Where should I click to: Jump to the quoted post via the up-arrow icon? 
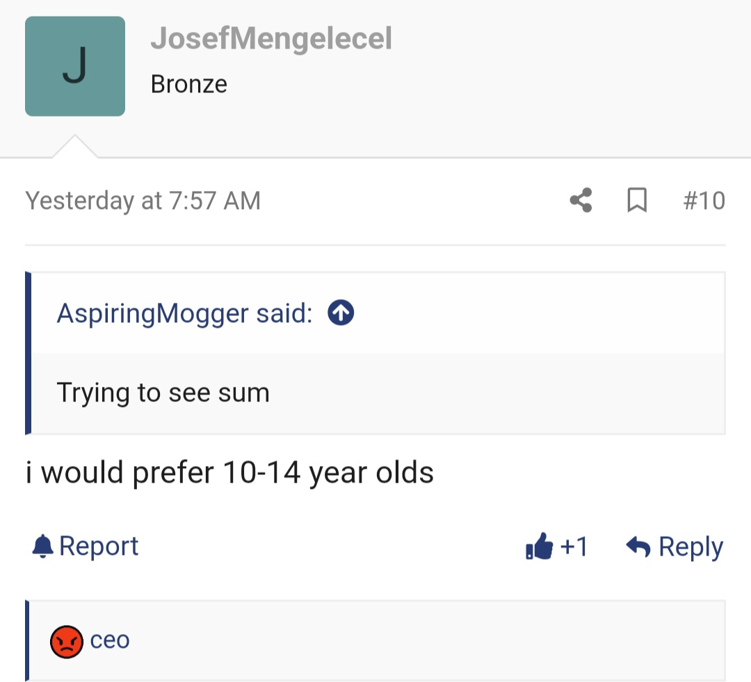click(341, 314)
